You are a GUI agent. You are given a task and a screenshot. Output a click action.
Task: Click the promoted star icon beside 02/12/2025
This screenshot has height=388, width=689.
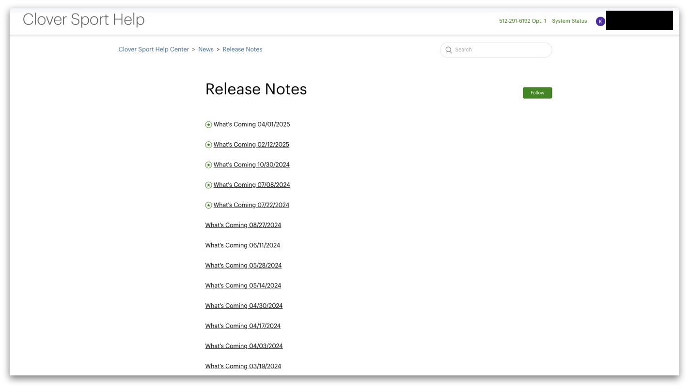pyautogui.click(x=208, y=145)
